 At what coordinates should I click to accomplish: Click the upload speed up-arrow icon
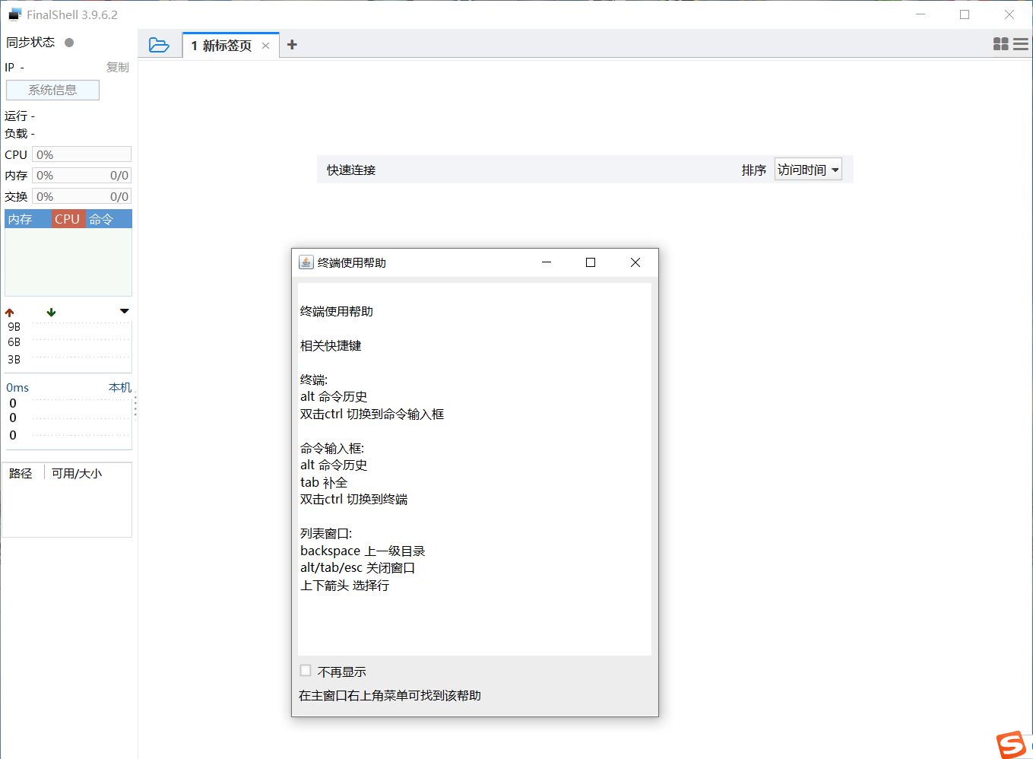click(x=10, y=312)
